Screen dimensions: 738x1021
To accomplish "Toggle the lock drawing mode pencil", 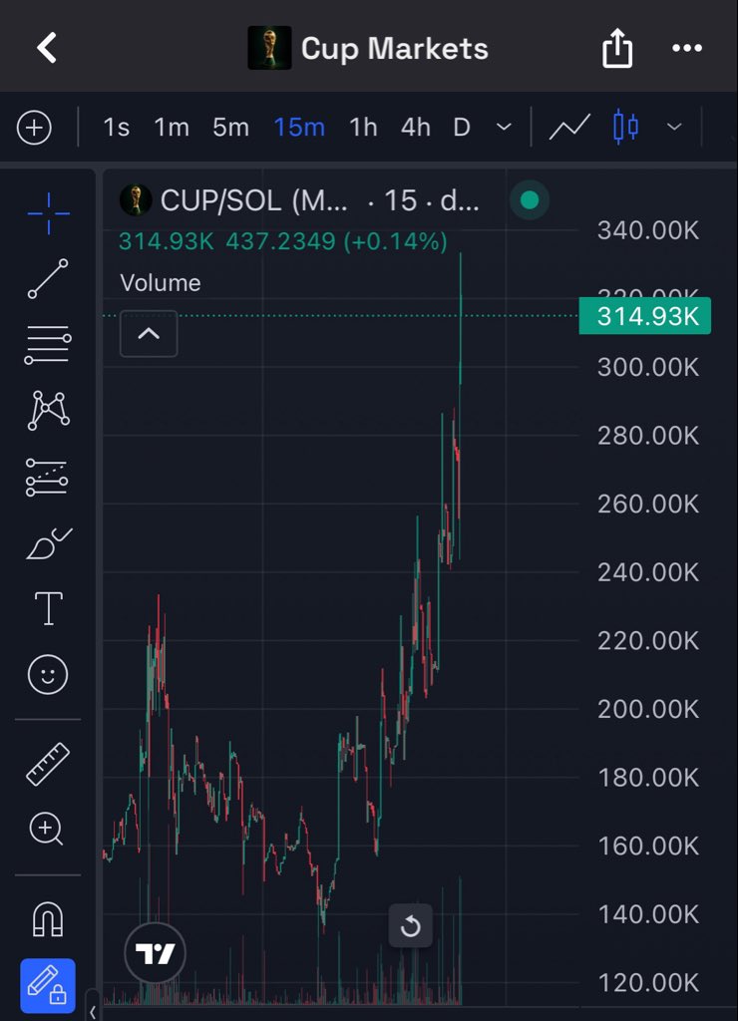I will 48,986.
